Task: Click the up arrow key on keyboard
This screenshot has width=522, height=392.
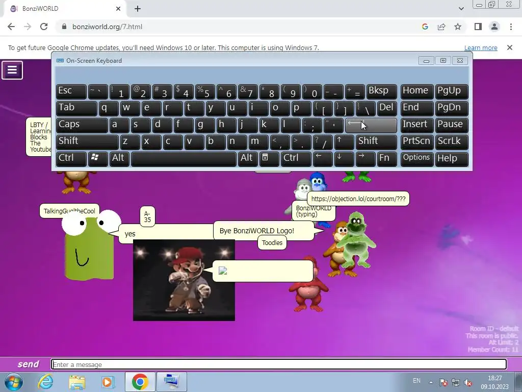Action: [344, 142]
